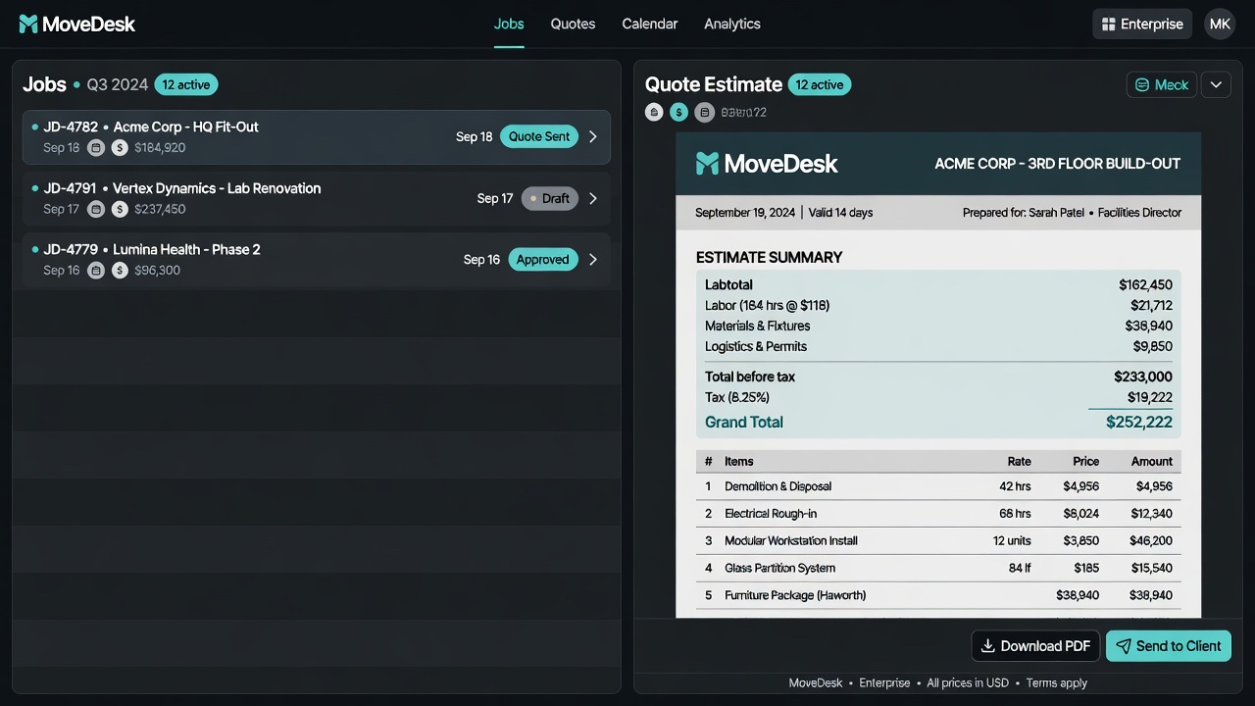Click the September 19, 2024 quote date
Viewport: 1255px width, 706px height.
745,212
